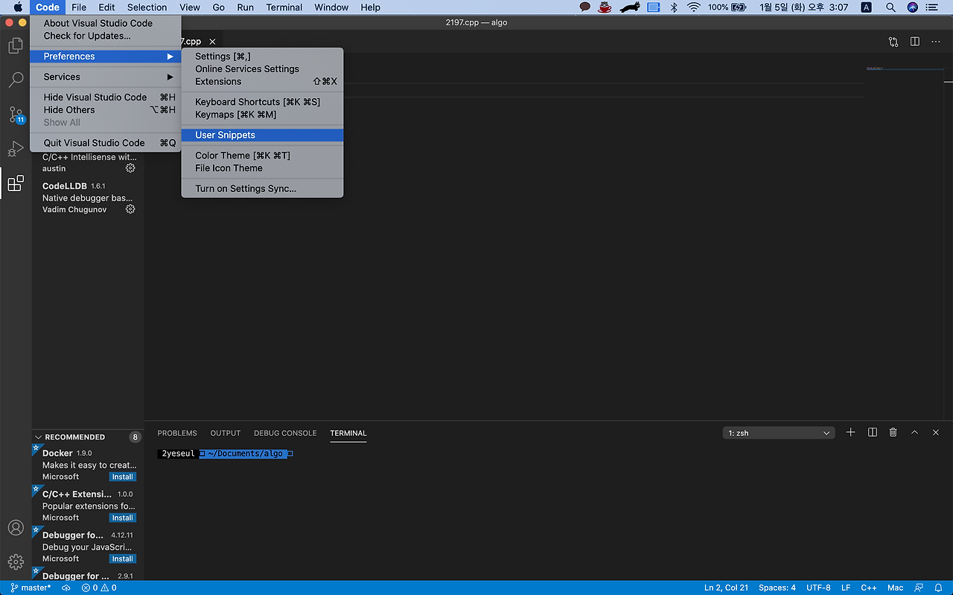Click errors and warnings count in status bar
The width and height of the screenshot is (953, 595).
pos(99,588)
